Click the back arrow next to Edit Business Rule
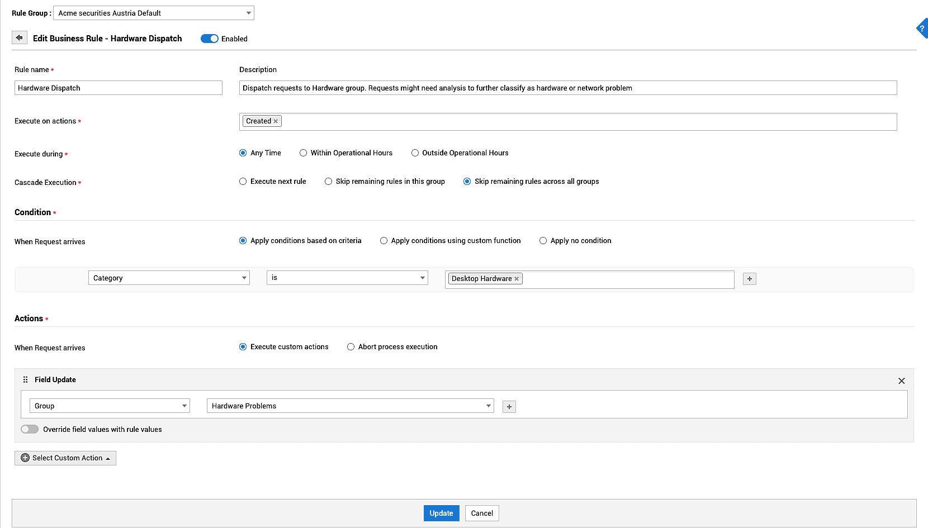 (19, 37)
